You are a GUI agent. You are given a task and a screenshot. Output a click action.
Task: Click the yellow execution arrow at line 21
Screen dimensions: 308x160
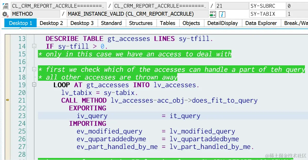(x=8, y=100)
